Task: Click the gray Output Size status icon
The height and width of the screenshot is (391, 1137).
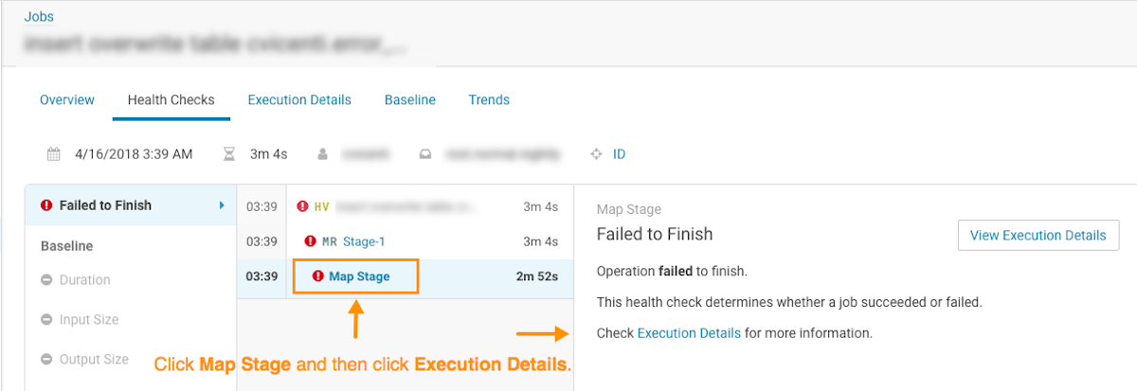Action: coord(46,360)
